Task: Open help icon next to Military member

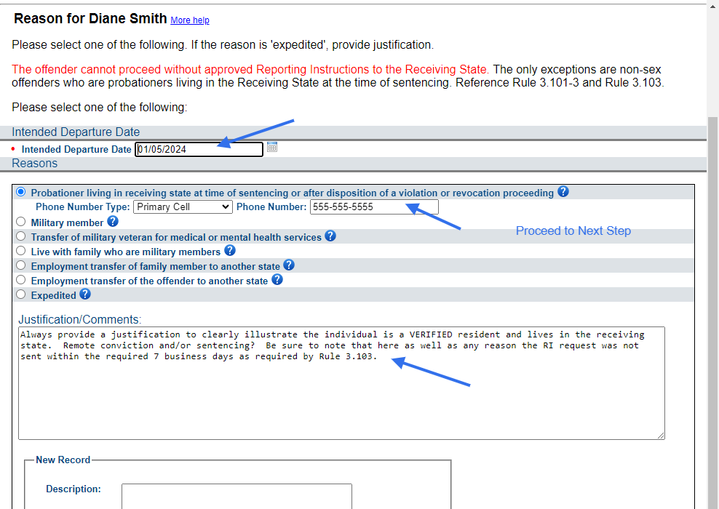Action: tap(113, 221)
